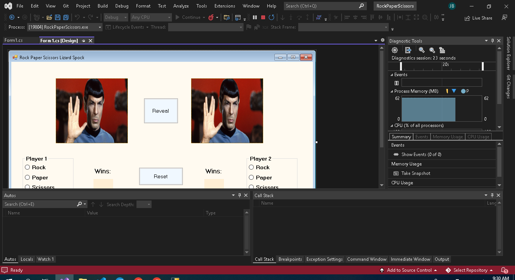Select Player 1 Rock radio button
This screenshot has width=515, height=280.
pos(28,167)
